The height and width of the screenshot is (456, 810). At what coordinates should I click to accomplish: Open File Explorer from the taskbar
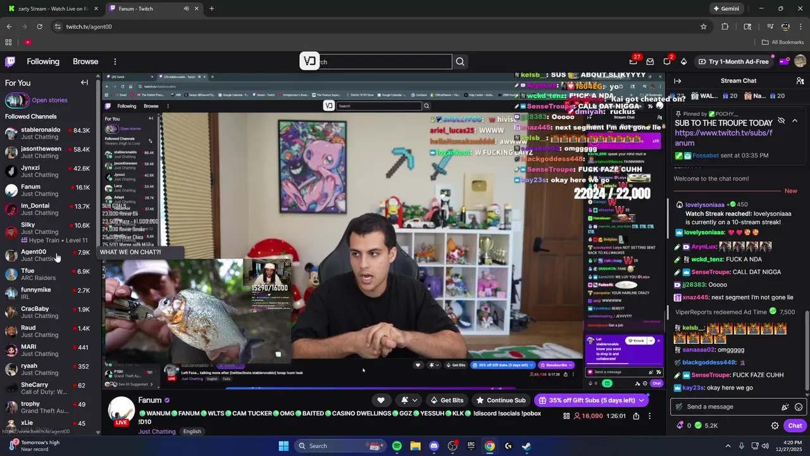pyautogui.click(x=415, y=446)
